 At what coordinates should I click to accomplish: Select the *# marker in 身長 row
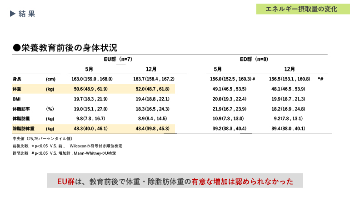point(320,79)
